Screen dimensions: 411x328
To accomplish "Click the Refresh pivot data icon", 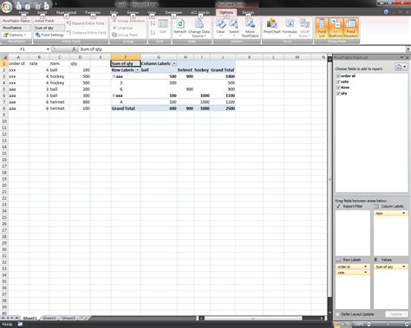I will pos(180,24).
